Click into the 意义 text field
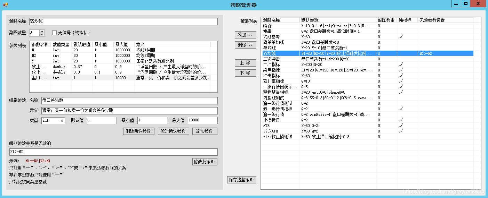488x198 pixels. 129,111
